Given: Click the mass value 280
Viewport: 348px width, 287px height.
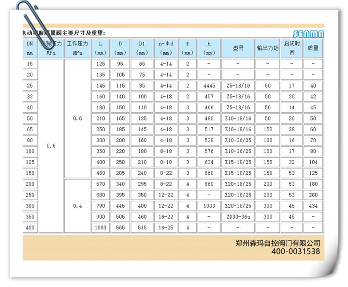Looking at the screenshot, I should [x=313, y=195].
